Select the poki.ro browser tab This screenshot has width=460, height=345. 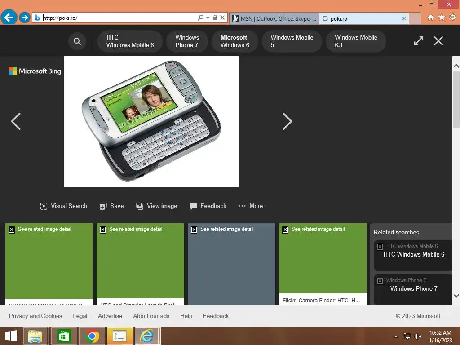click(x=364, y=18)
